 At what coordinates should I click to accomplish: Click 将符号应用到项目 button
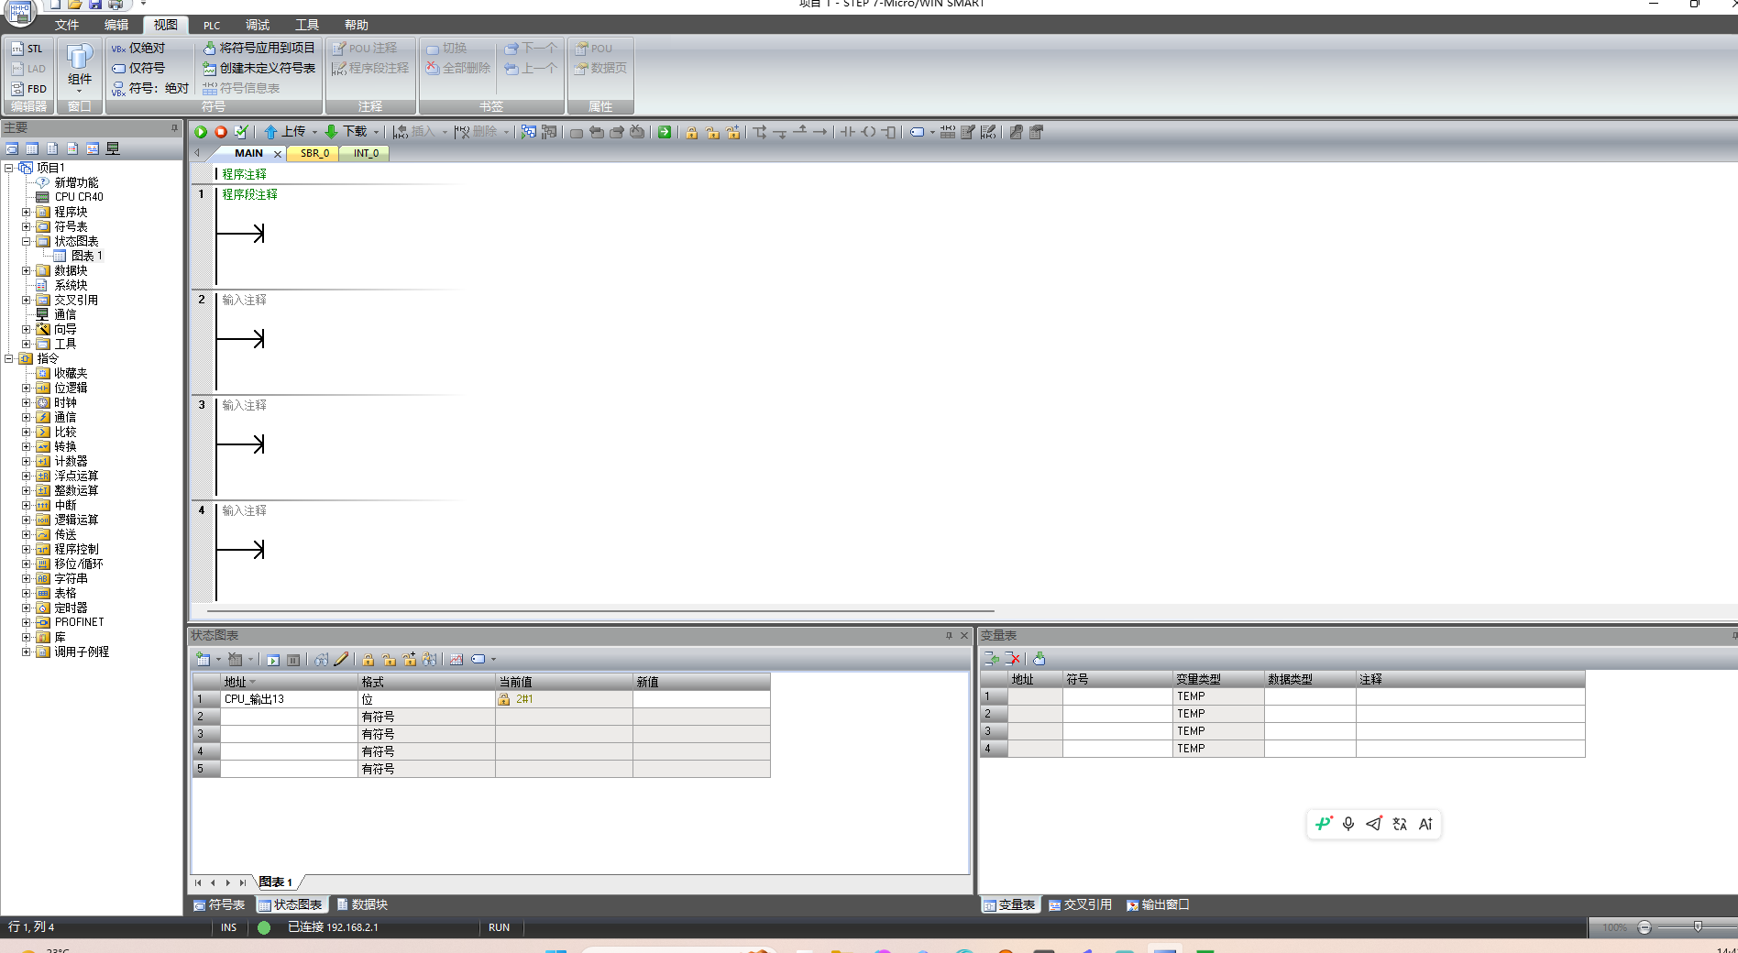pyautogui.click(x=259, y=48)
